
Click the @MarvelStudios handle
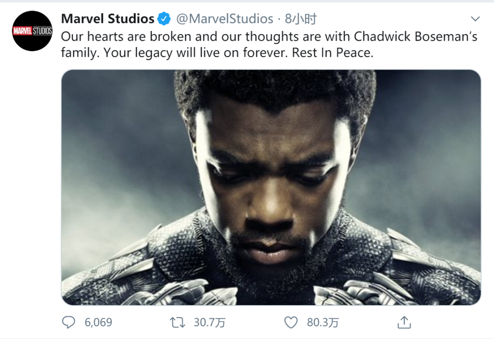(x=225, y=19)
